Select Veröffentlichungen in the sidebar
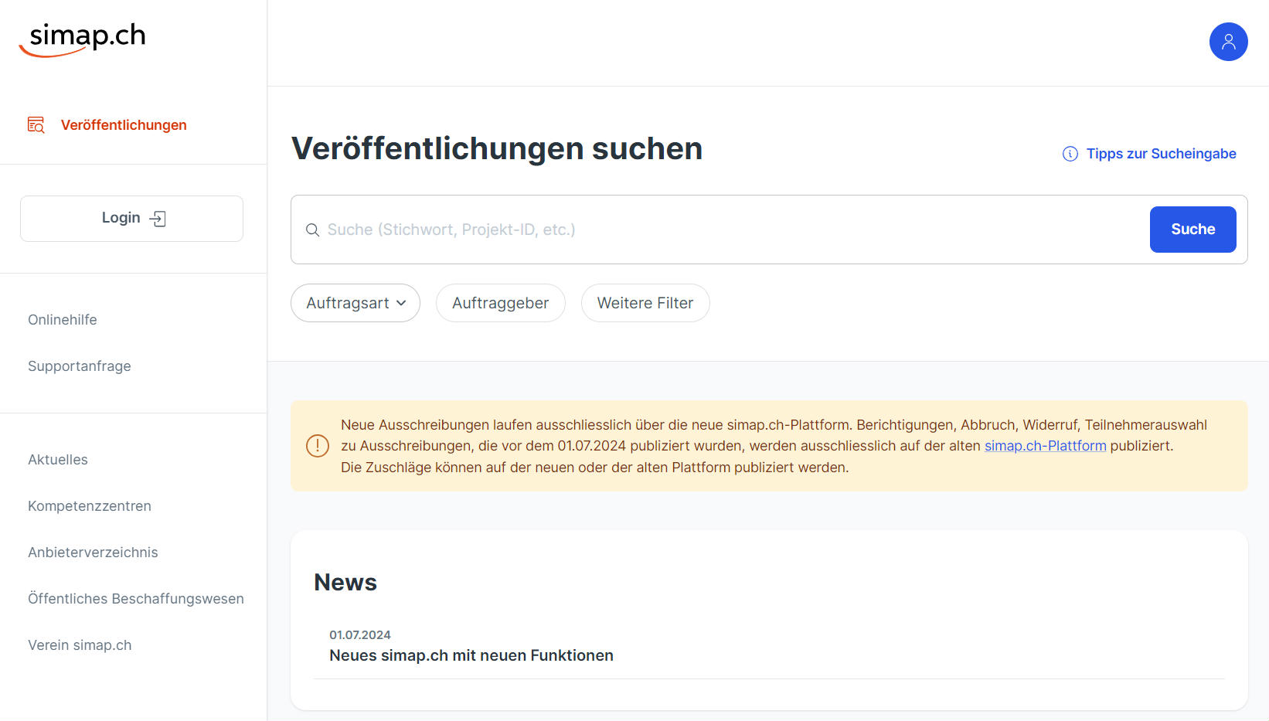Viewport: 1269px width, 721px height. [124, 125]
